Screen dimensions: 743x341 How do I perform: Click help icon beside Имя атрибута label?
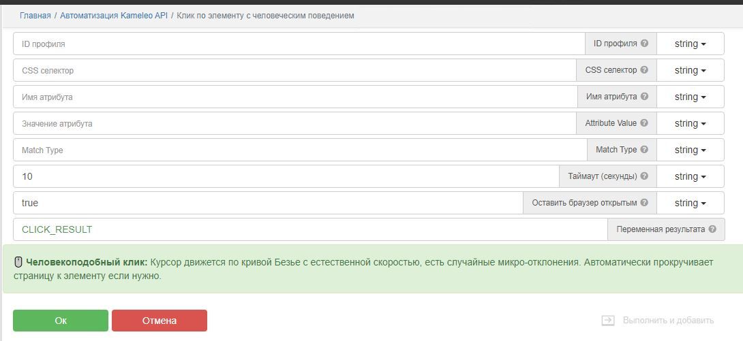644,97
